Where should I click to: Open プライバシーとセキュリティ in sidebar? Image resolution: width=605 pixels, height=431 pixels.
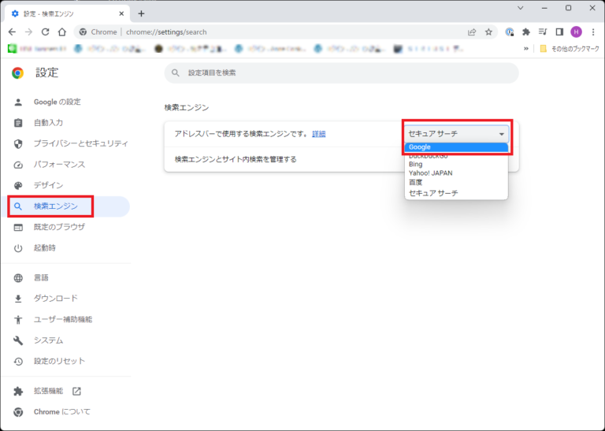click(80, 143)
